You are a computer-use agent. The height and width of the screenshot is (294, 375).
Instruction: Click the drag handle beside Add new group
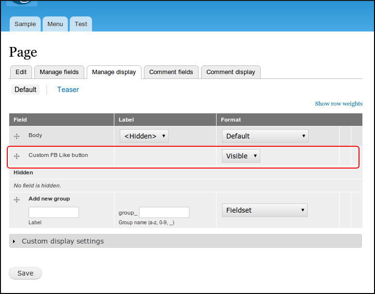(16, 200)
